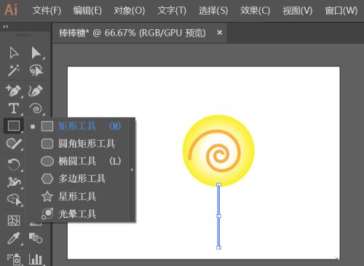The height and width of the screenshot is (266, 364).
Task: Select the Rotate tool
Action: (x=14, y=164)
